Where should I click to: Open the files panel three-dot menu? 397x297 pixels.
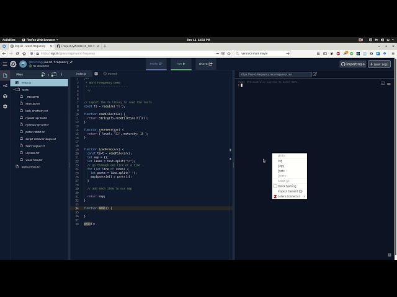[62, 74]
